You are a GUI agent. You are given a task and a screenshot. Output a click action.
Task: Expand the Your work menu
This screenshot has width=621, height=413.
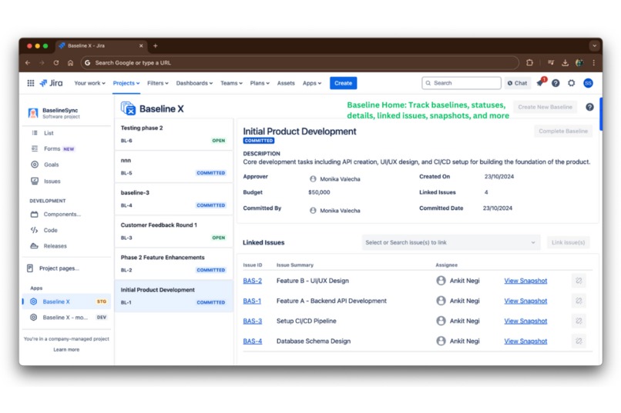pos(89,83)
